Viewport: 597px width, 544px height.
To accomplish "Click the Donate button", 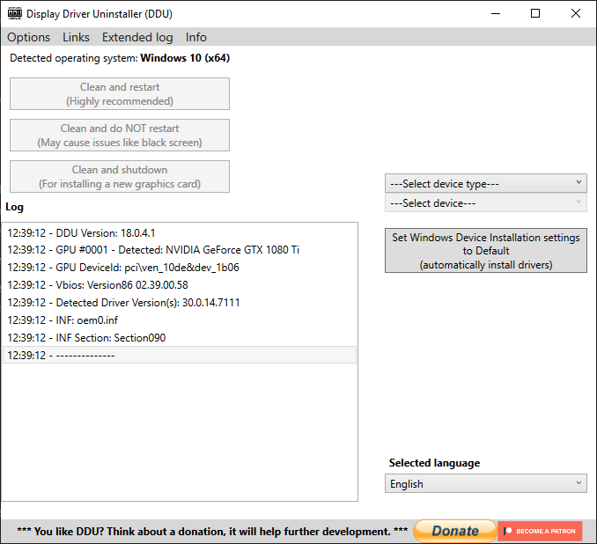I will coord(455,531).
